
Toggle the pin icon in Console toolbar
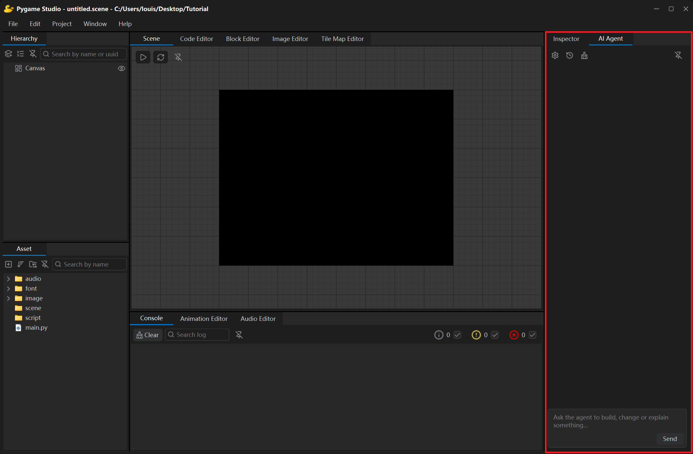239,335
